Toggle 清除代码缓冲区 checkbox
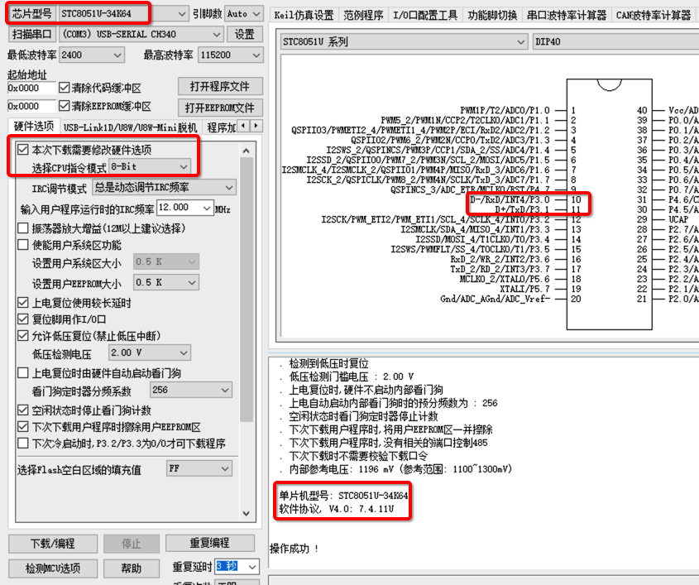 click(65, 88)
